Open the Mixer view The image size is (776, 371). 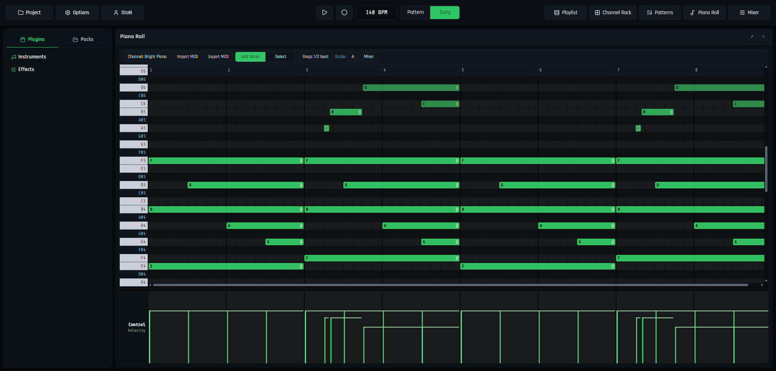749,13
